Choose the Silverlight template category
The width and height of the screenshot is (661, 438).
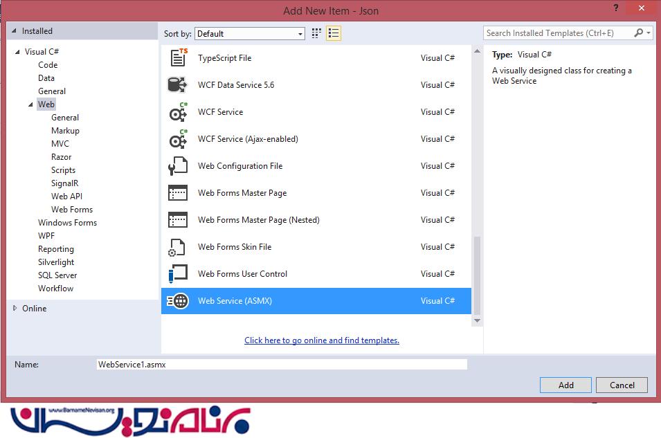pos(56,262)
